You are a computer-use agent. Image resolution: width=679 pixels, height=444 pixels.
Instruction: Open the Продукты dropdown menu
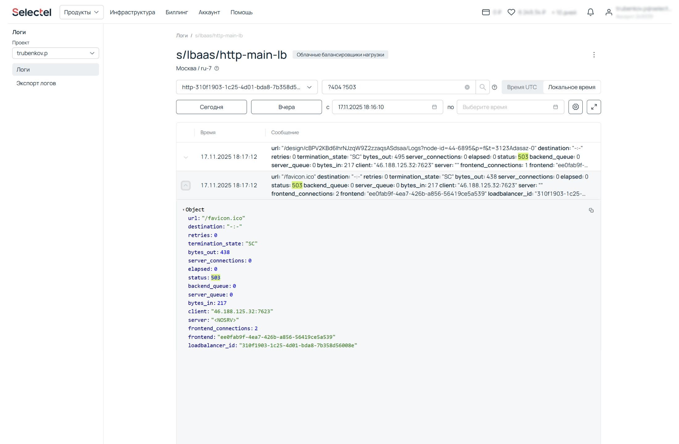[81, 12]
